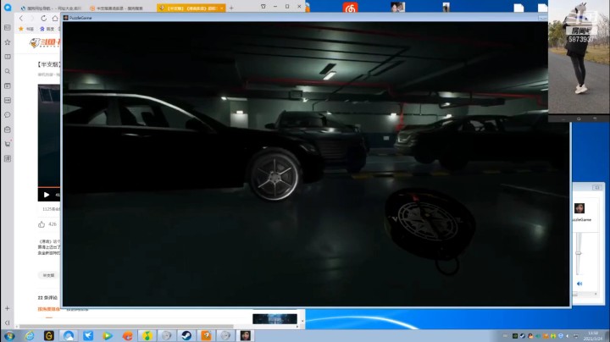Image resolution: width=610 pixels, height=342 pixels.
Task: Open the first white document desktop icon
Action: (518, 8)
